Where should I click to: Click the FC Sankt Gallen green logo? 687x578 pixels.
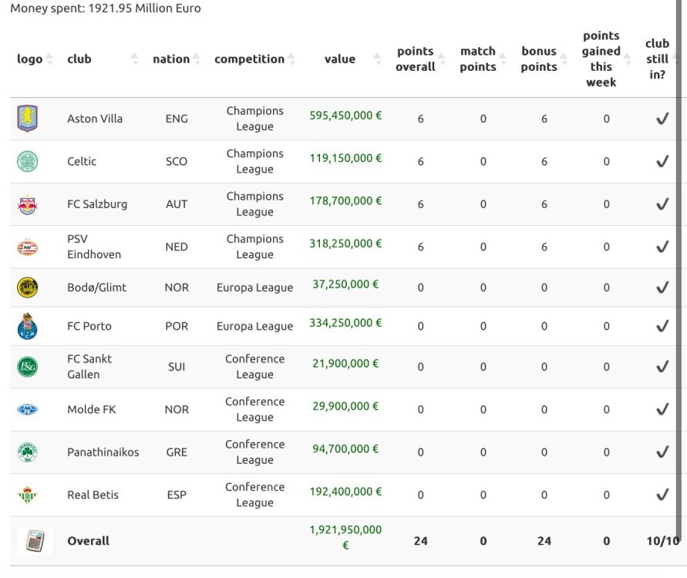27,367
